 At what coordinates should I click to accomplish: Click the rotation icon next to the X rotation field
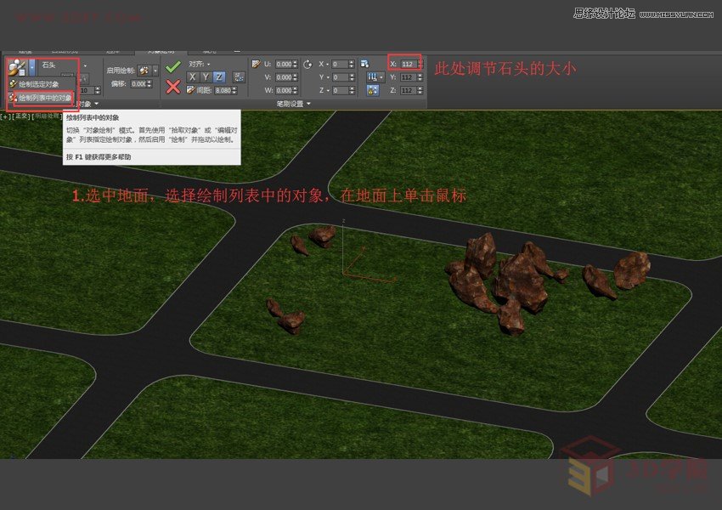[308, 65]
